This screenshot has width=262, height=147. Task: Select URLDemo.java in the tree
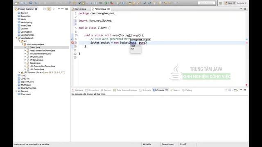coord(37,69)
